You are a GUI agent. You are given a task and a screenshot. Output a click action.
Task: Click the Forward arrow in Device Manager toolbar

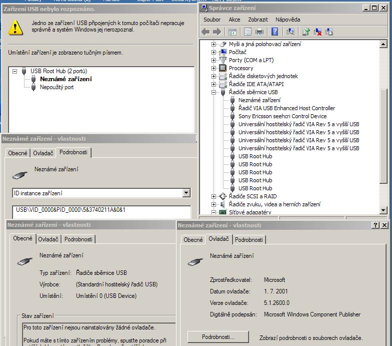(217, 32)
